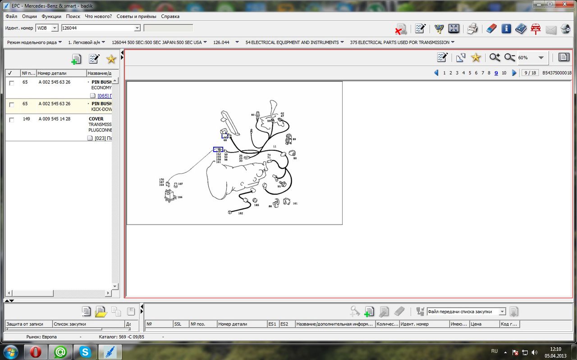Screen dimensions: 577x360
Task: Click the Skype icon in taskbar
Action: point(84,352)
